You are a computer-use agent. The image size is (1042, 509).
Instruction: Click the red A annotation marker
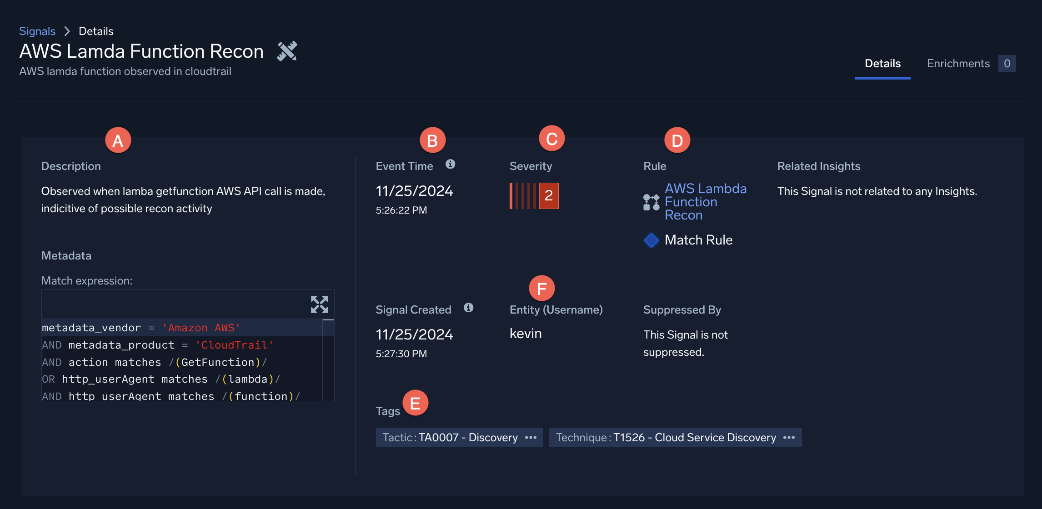point(118,140)
